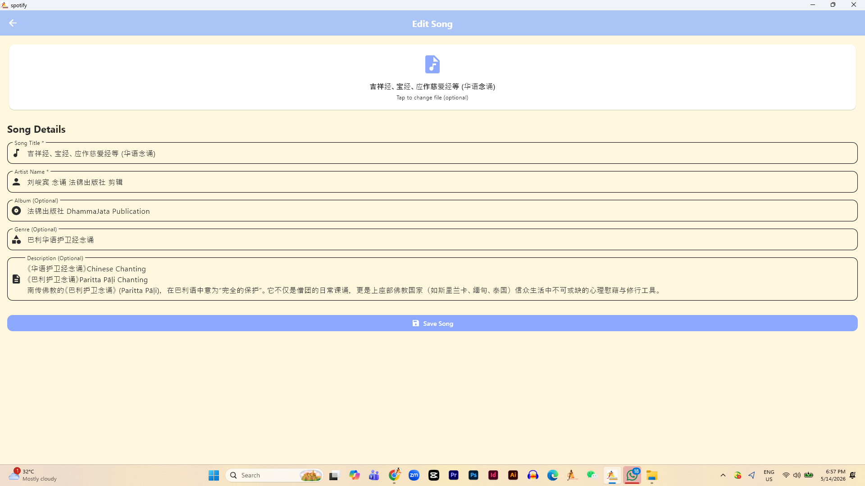Open CapCut from the taskbar

coord(434,475)
